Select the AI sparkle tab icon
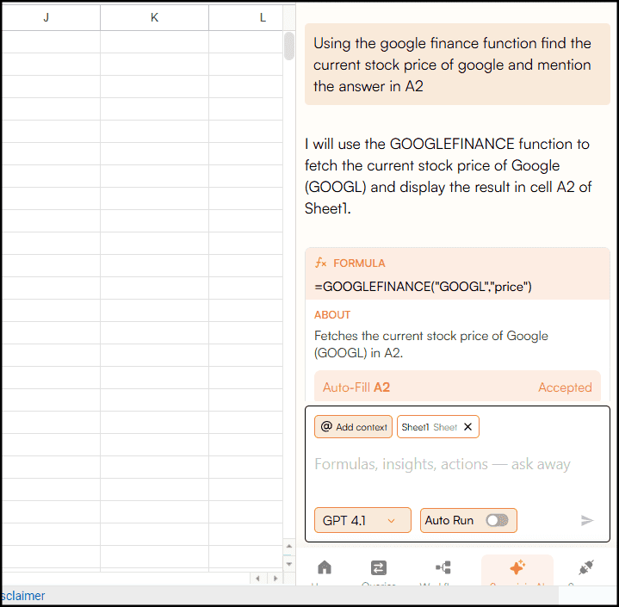 pyautogui.click(x=517, y=567)
